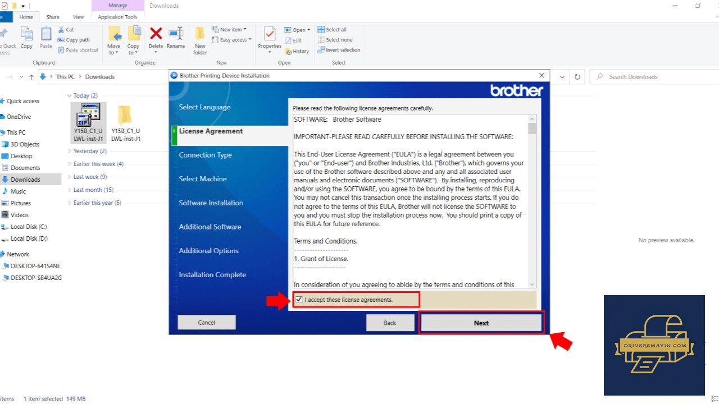Switch to the View ribbon tab

(x=79, y=17)
